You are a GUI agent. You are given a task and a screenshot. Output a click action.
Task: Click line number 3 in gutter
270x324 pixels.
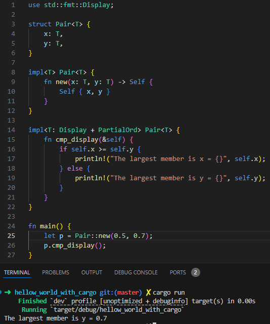click(13, 24)
